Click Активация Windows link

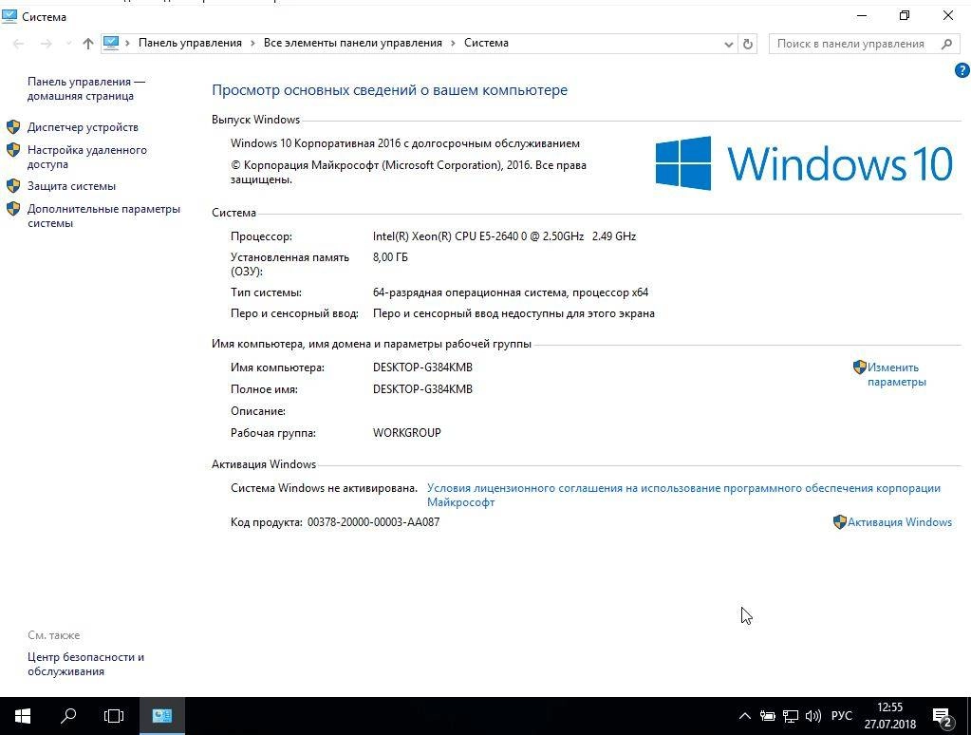pos(900,522)
